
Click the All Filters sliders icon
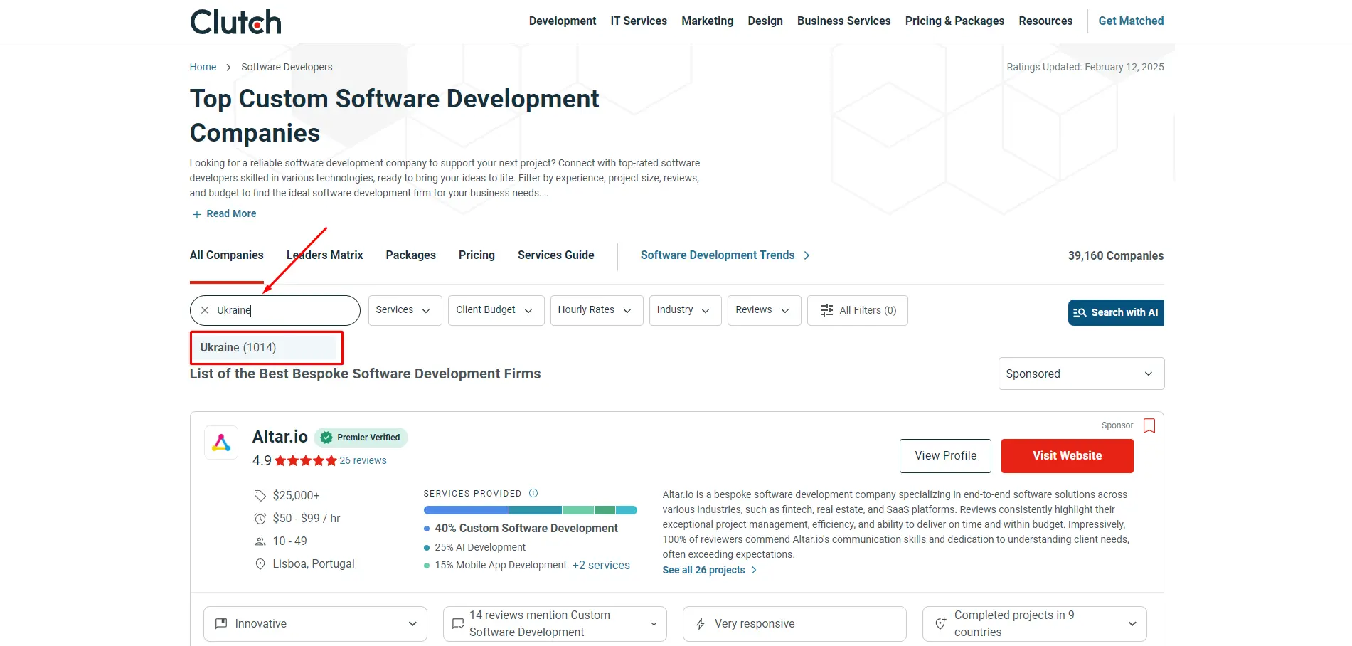[826, 310]
